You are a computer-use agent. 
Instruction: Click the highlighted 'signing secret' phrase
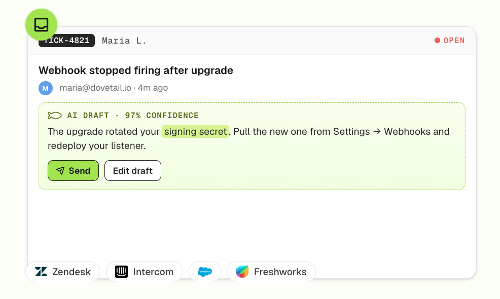[x=195, y=131]
